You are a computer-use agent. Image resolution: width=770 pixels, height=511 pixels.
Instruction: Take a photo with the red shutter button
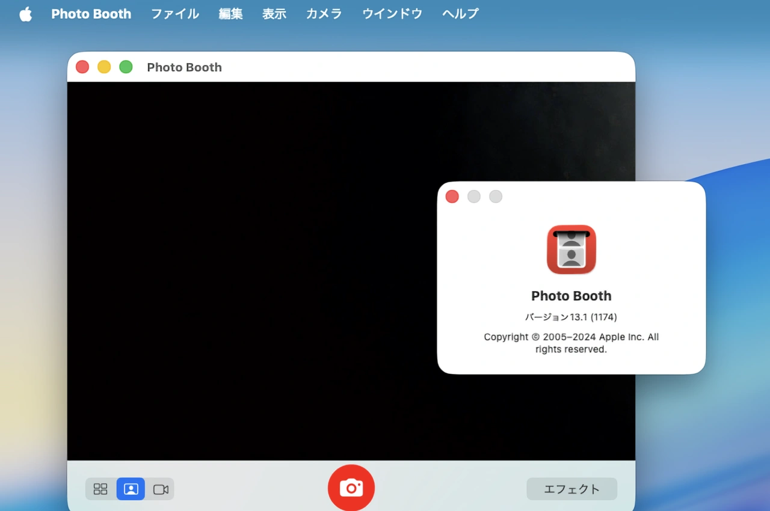click(x=351, y=488)
